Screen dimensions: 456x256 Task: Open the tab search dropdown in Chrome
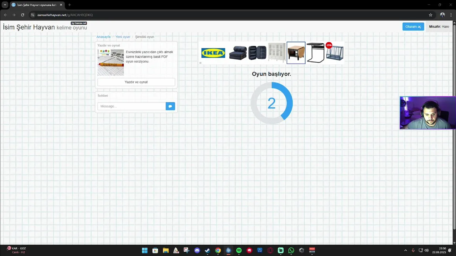tap(5, 5)
